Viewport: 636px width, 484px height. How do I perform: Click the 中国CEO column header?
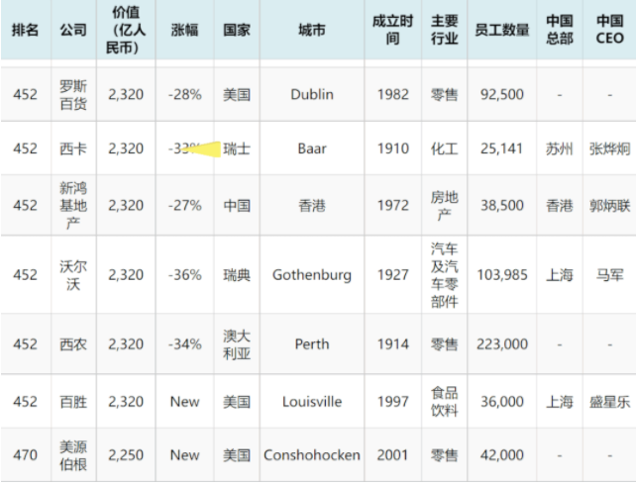coord(609,30)
